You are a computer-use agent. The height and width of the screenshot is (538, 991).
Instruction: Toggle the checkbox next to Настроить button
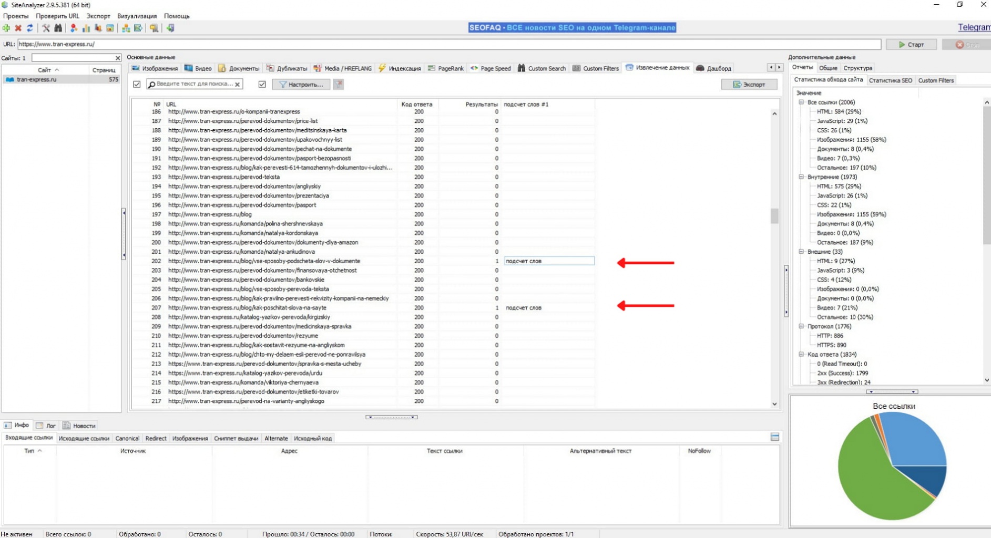point(262,84)
